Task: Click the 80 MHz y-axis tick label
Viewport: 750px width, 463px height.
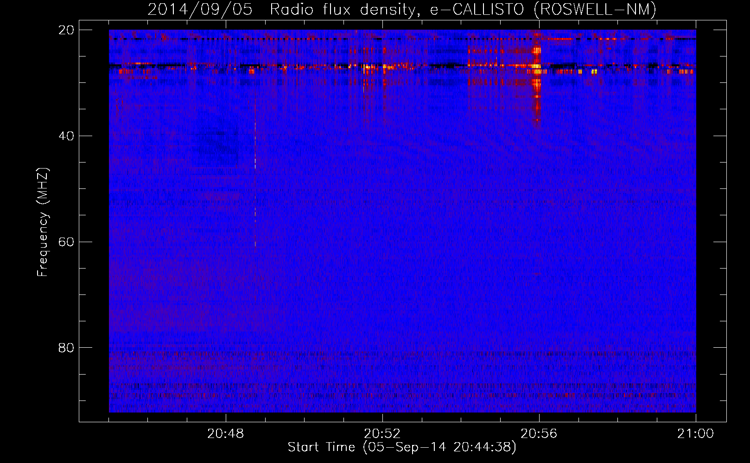Action: coord(66,348)
